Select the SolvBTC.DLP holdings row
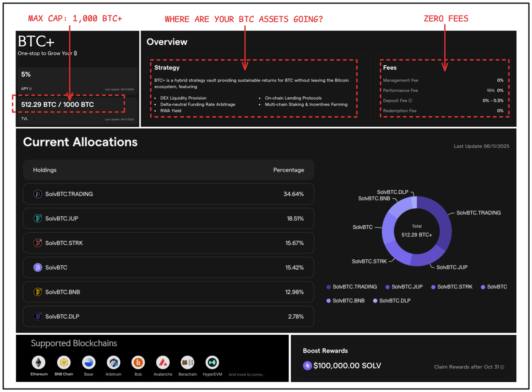This screenshot has height=392, width=532. [168, 317]
